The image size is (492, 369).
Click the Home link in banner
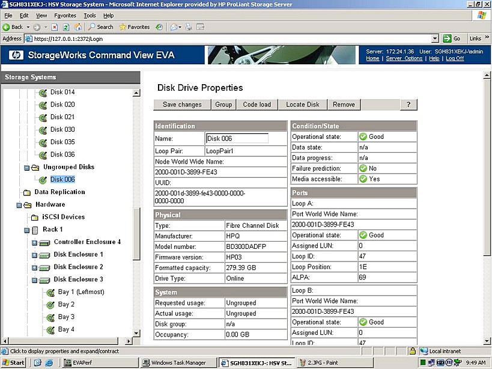point(372,58)
